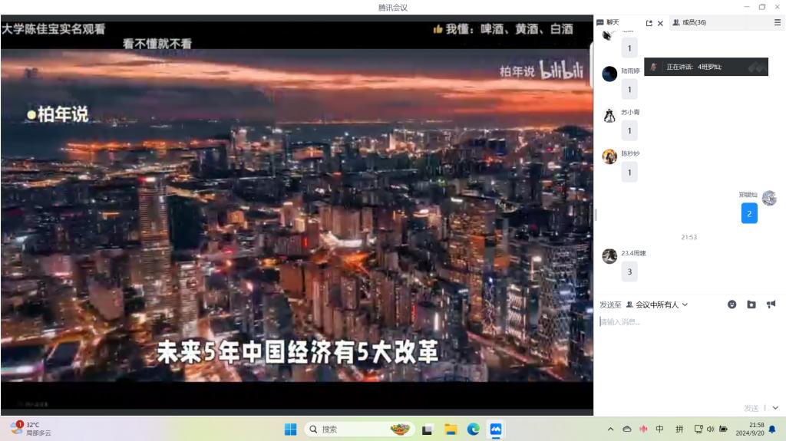Show hidden system tray icons
The image size is (786, 441).
[x=610, y=429]
